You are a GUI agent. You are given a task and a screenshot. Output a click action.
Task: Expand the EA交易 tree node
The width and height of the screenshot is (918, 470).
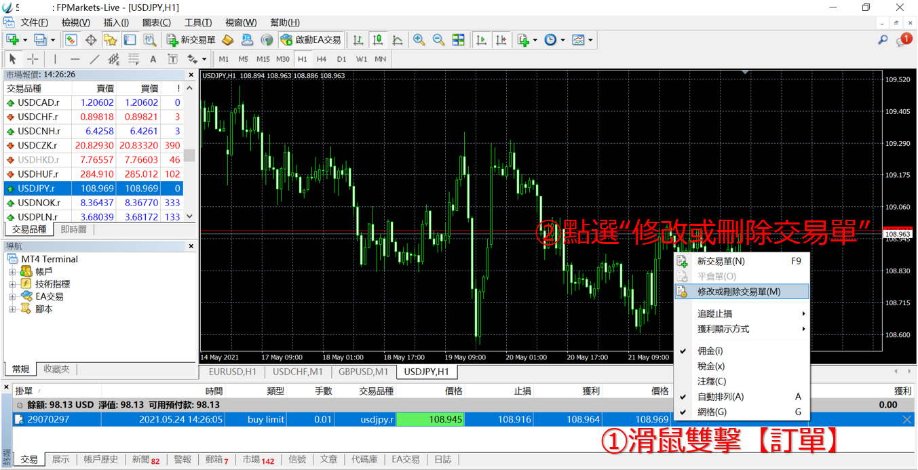click(x=12, y=296)
